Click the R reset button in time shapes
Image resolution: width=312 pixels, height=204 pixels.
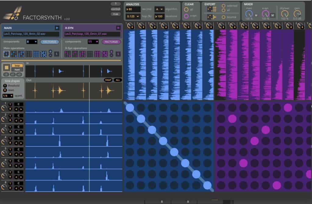5,90
